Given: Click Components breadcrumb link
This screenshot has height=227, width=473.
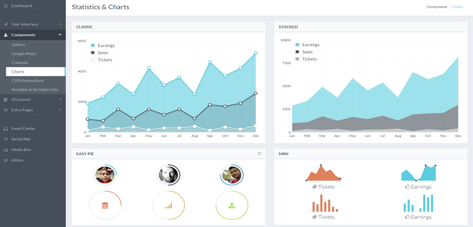Looking at the screenshot, I should [x=437, y=7].
